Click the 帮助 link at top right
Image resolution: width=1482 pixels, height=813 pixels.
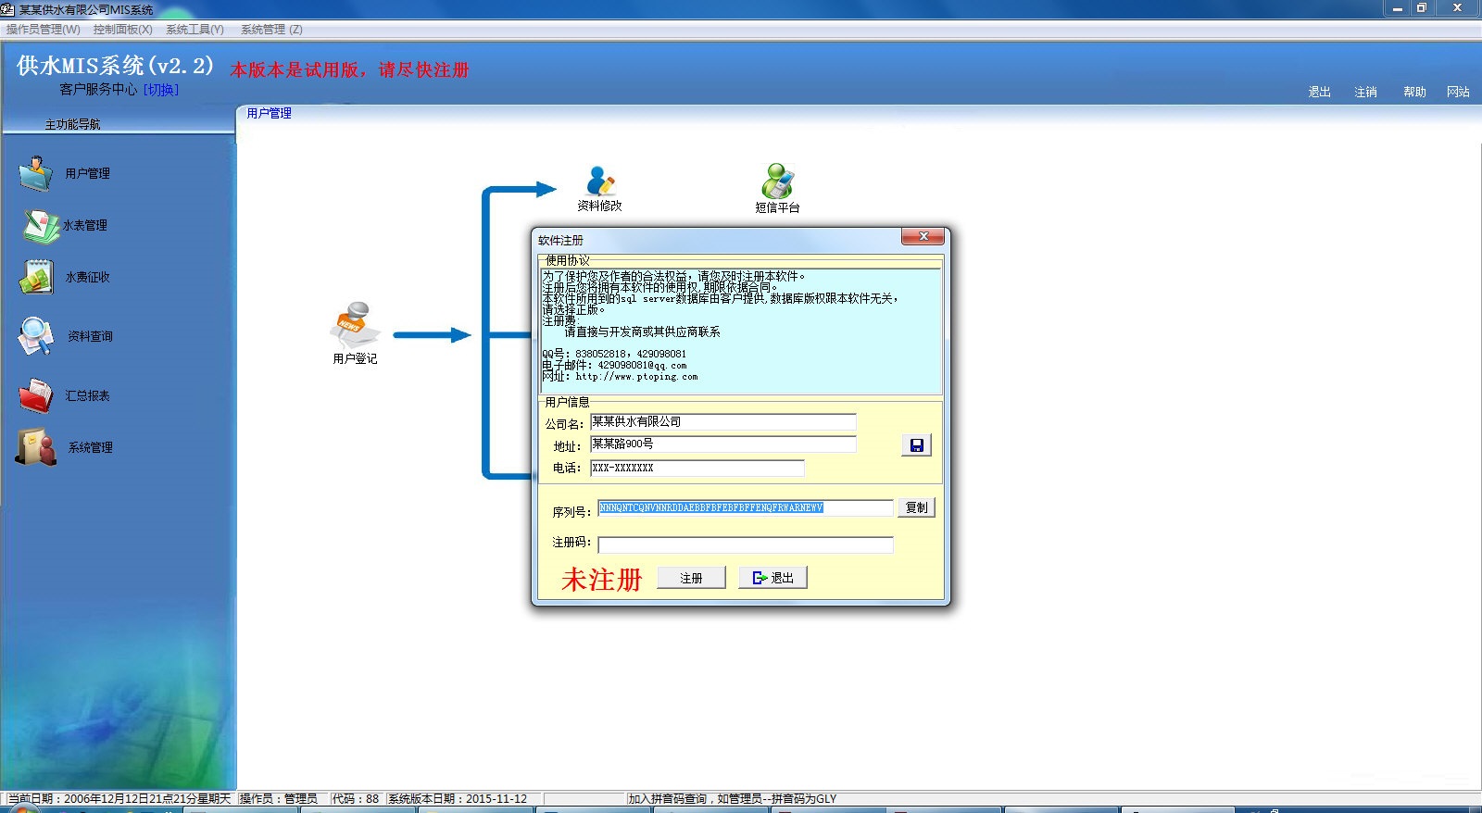click(1413, 92)
